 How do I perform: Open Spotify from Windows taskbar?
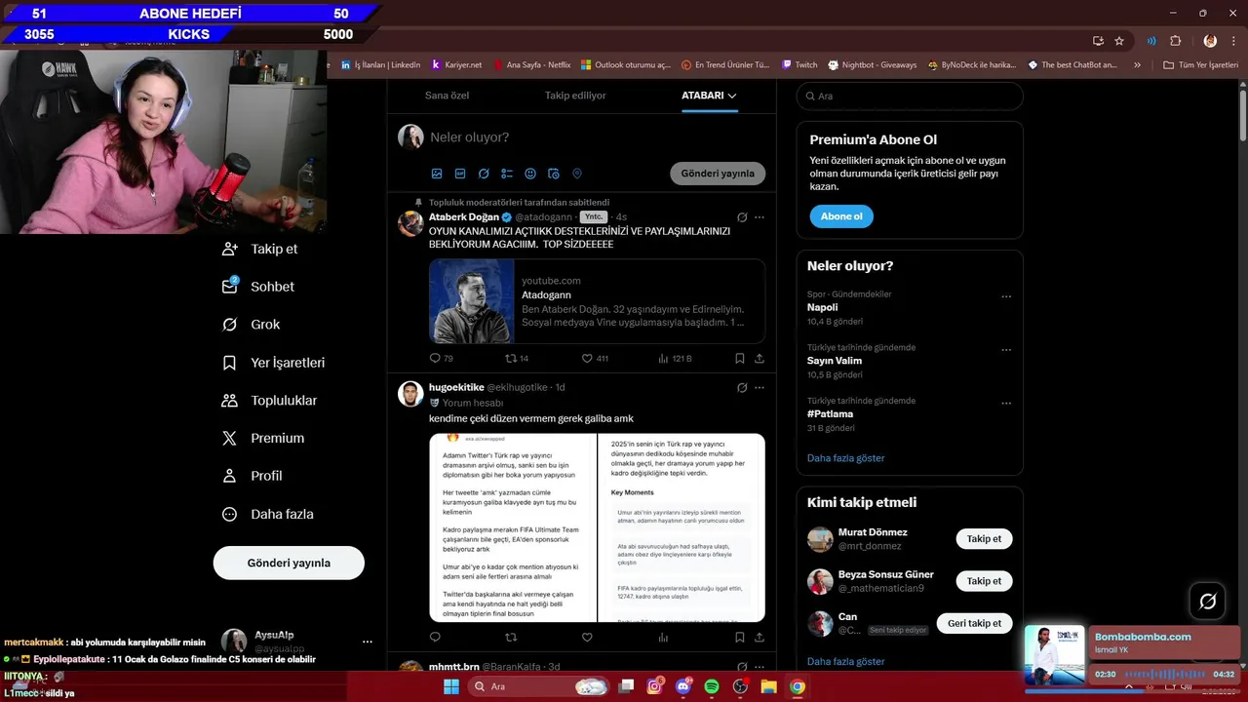pos(712,686)
